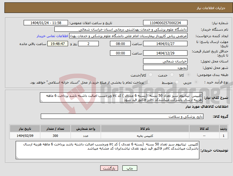This screenshot has width=233, height=176.
Task: Click the بازگشت (back) button
Action: click(109, 168)
